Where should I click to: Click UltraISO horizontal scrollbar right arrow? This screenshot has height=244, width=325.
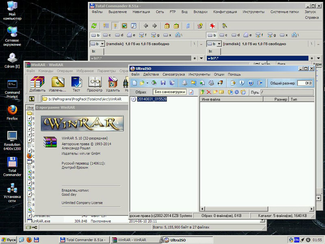(312, 209)
